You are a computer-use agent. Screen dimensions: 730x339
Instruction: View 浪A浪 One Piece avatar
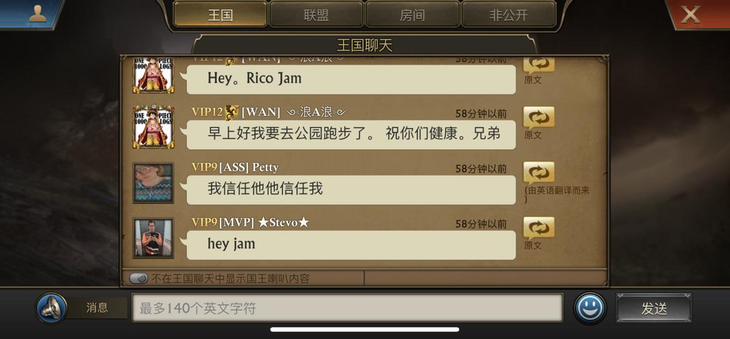click(153, 127)
